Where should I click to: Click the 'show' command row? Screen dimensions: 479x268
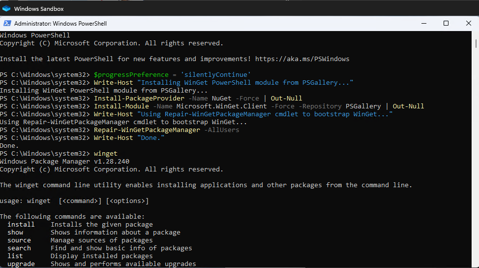pyautogui.click(x=94, y=232)
